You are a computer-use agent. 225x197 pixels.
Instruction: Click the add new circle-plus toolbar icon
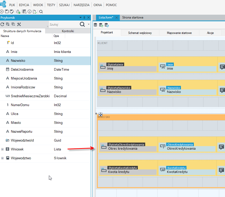2,12
